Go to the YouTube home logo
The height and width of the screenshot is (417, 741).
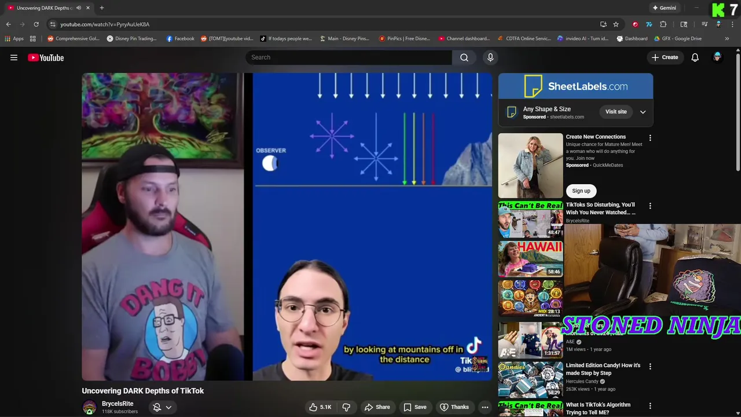click(46, 57)
